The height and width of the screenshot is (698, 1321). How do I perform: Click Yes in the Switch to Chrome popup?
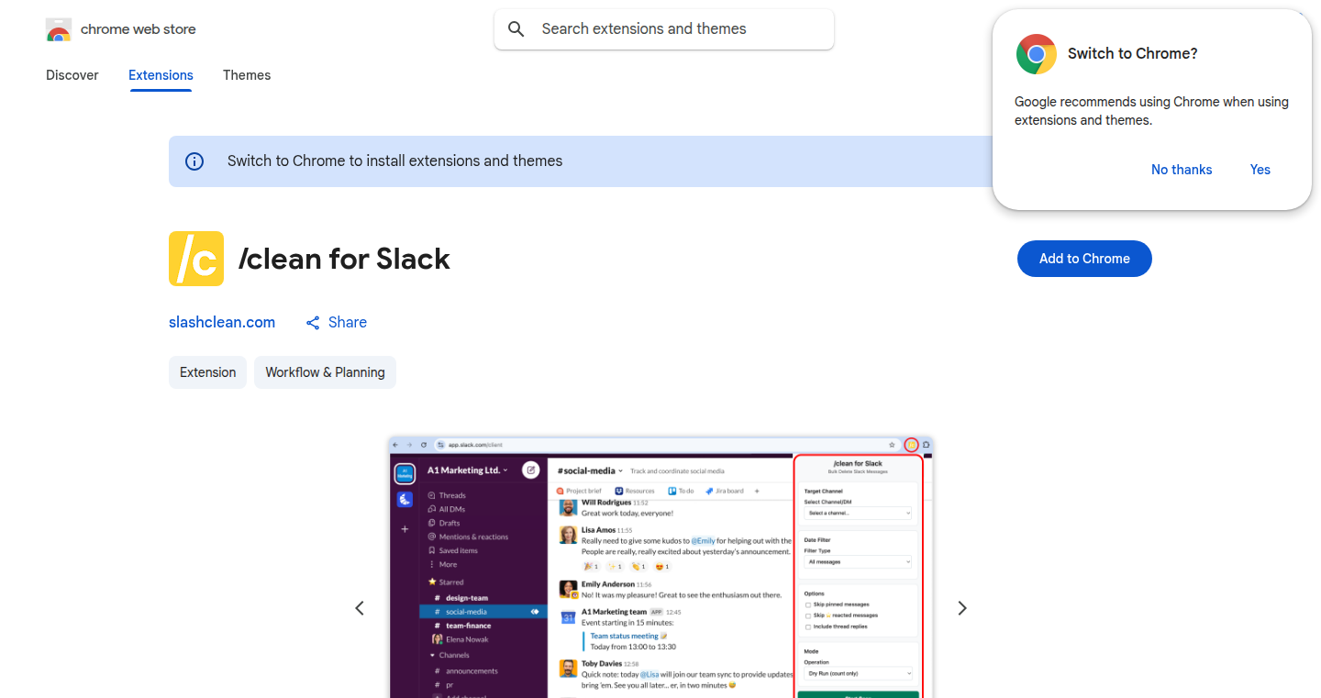[x=1260, y=170]
